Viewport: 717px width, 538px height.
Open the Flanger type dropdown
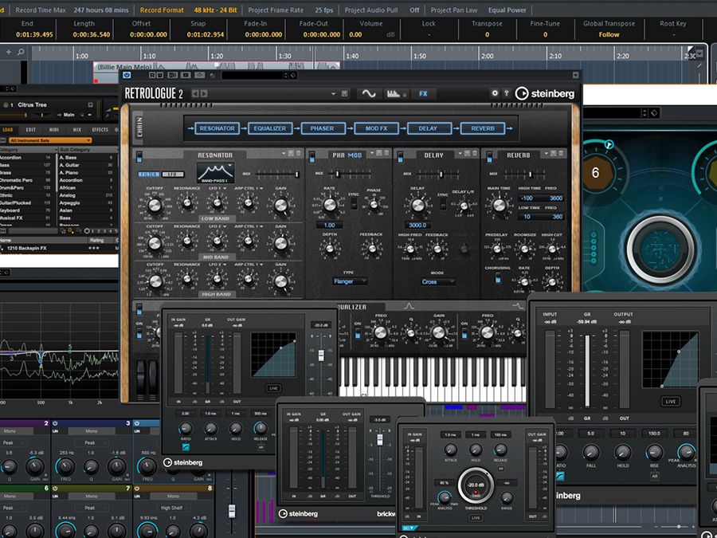coord(351,281)
